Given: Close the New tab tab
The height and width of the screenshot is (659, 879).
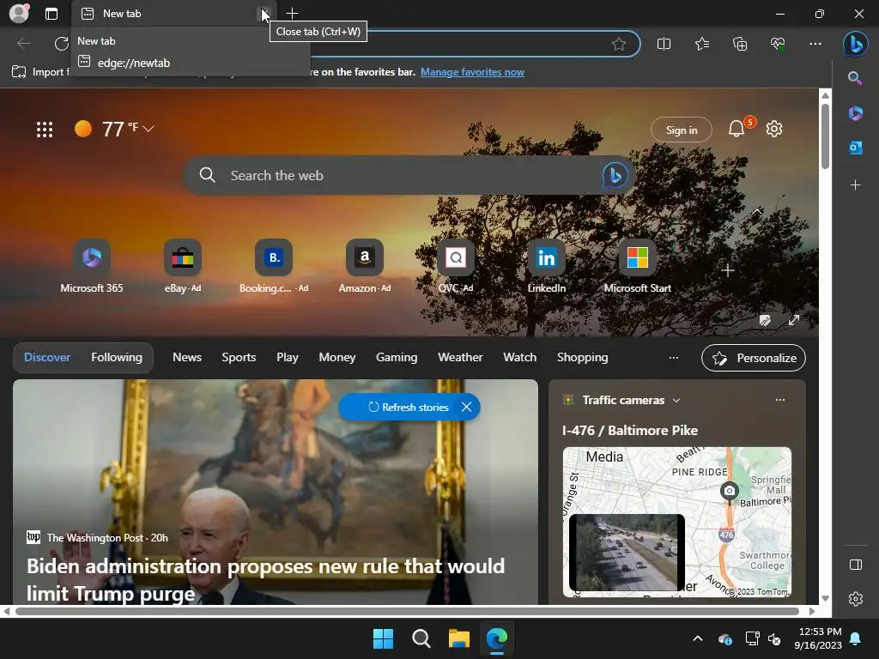Looking at the screenshot, I should pyautogui.click(x=264, y=14).
